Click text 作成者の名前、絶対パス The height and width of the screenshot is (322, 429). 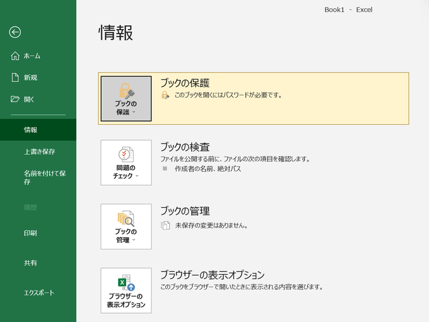click(x=208, y=169)
